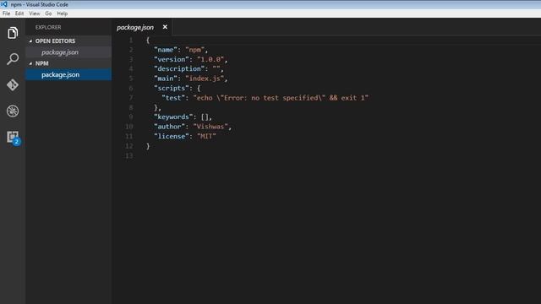Click the "version" key in the editor
The width and height of the screenshot is (541, 304).
click(x=171, y=60)
